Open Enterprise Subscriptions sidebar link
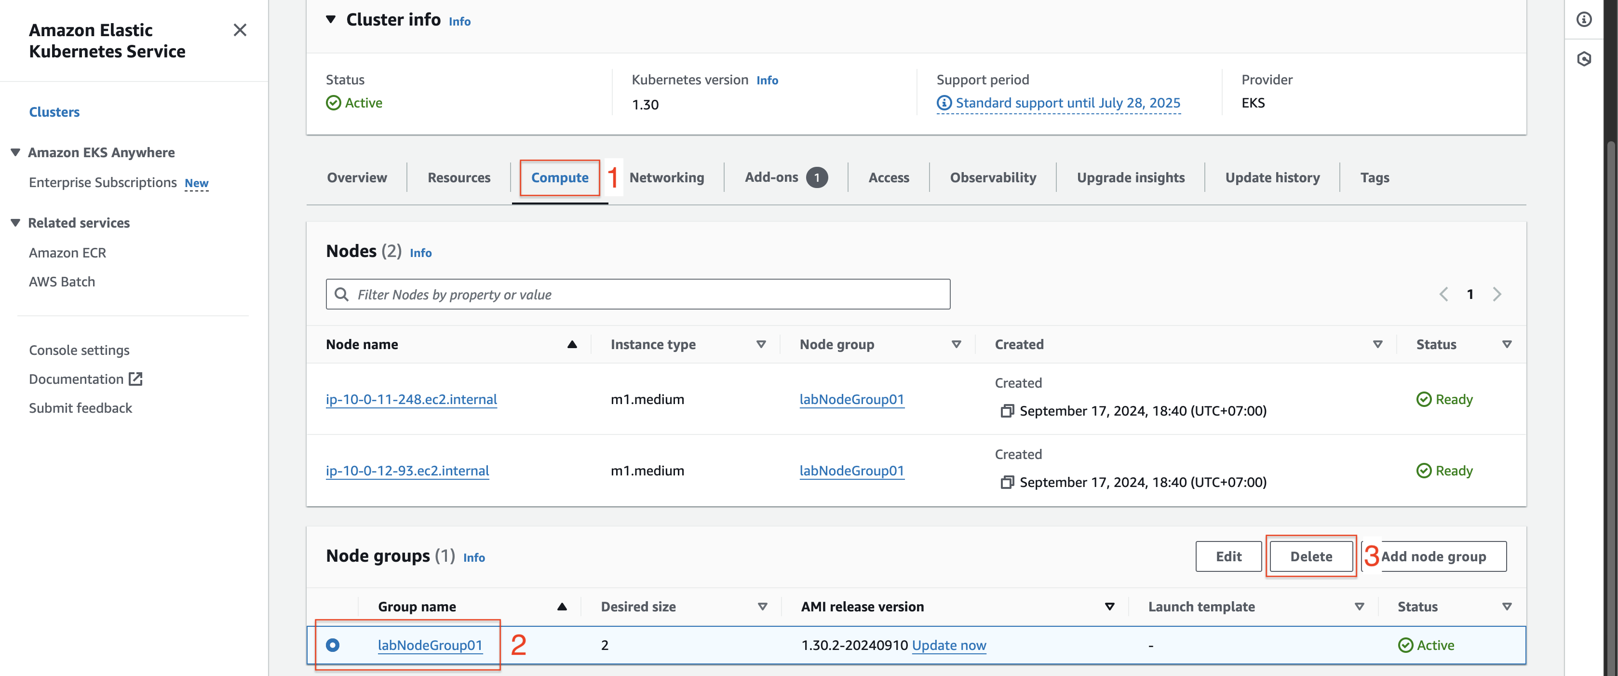 tap(103, 182)
